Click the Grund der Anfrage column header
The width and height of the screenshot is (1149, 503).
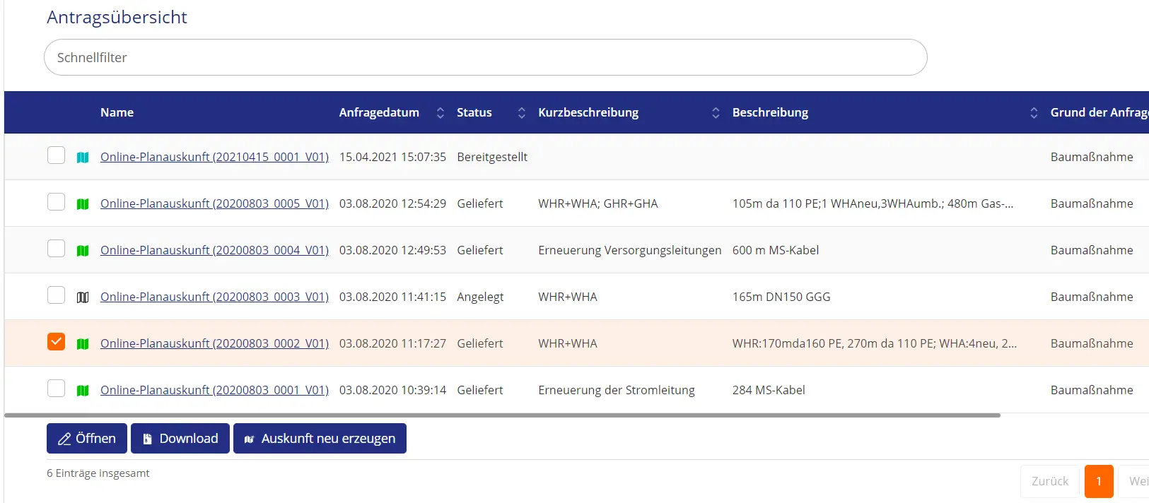click(x=1100, y=112)
